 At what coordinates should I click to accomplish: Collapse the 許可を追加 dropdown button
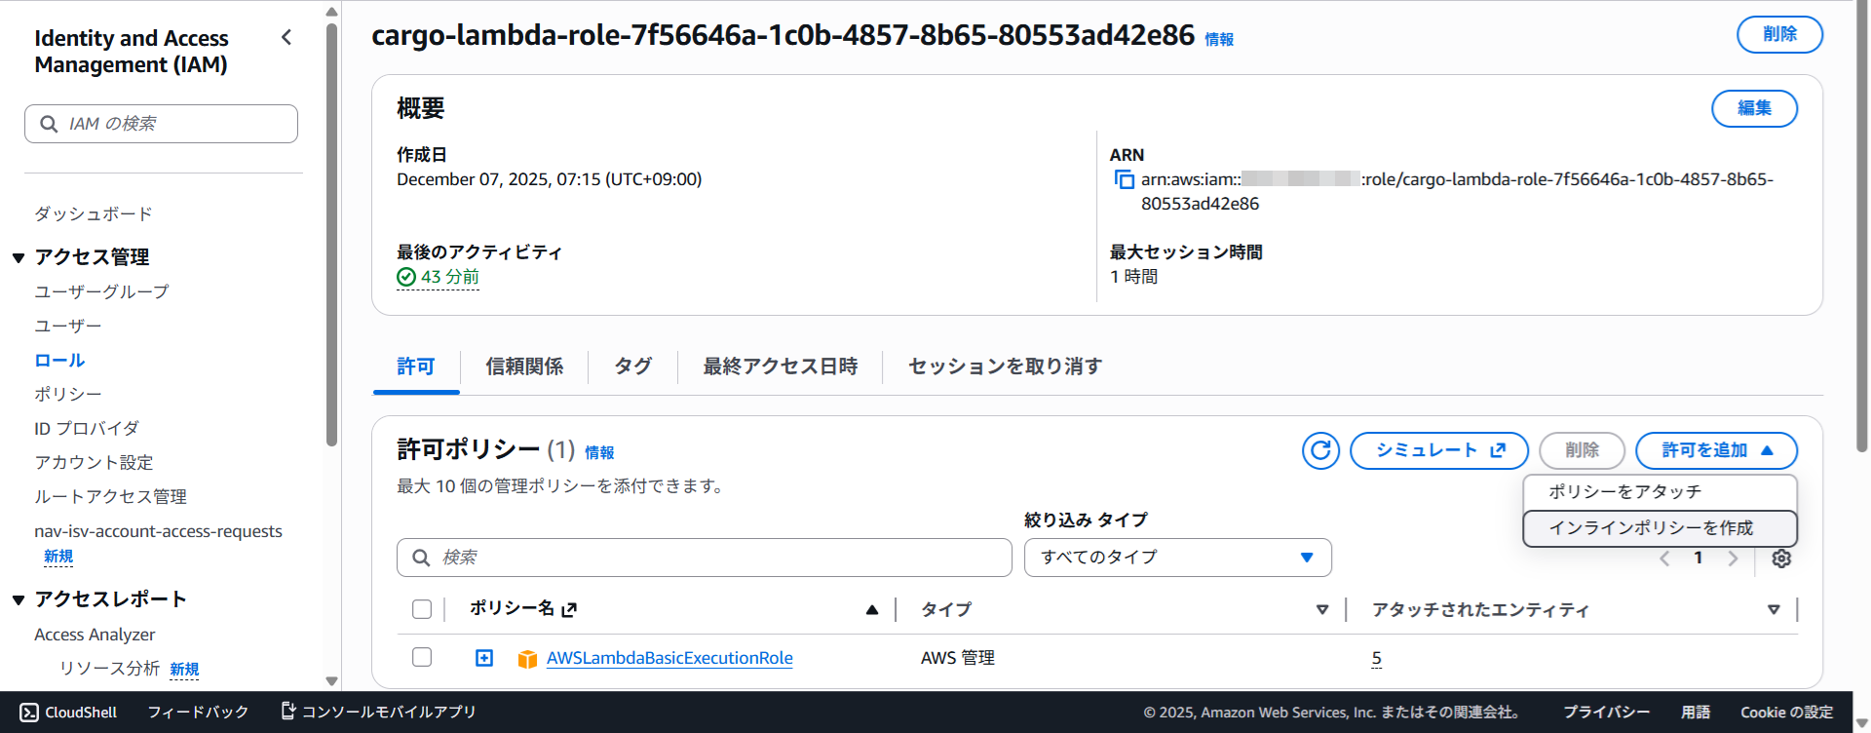click(x=1715, y=450)
